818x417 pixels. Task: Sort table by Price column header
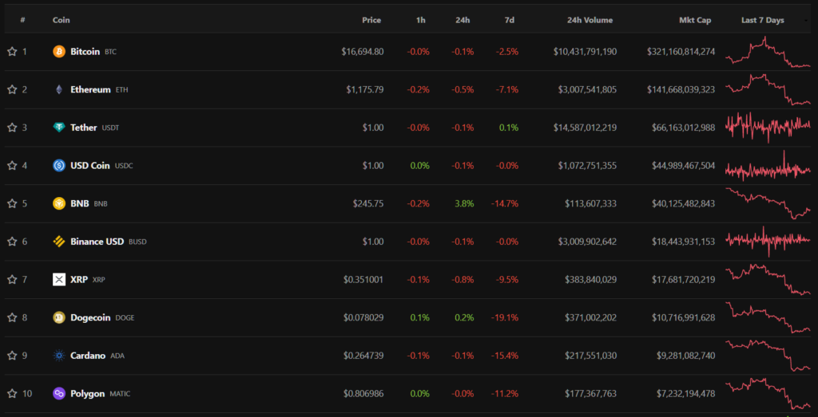pos(371,20)
